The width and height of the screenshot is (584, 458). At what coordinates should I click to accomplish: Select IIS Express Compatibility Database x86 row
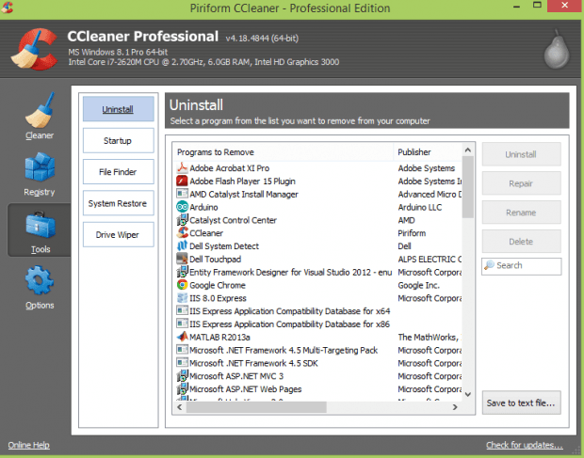tap(318, 324)
